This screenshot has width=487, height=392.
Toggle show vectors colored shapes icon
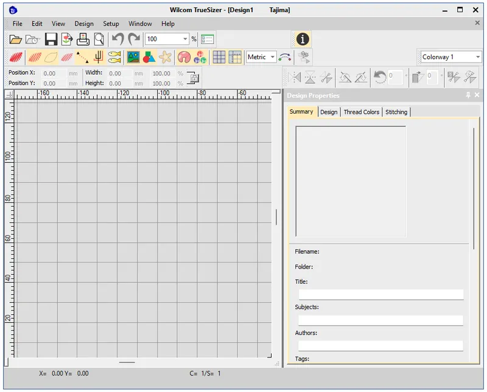pos(149,57)
